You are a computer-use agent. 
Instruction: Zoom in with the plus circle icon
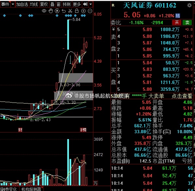pos(83,11)
